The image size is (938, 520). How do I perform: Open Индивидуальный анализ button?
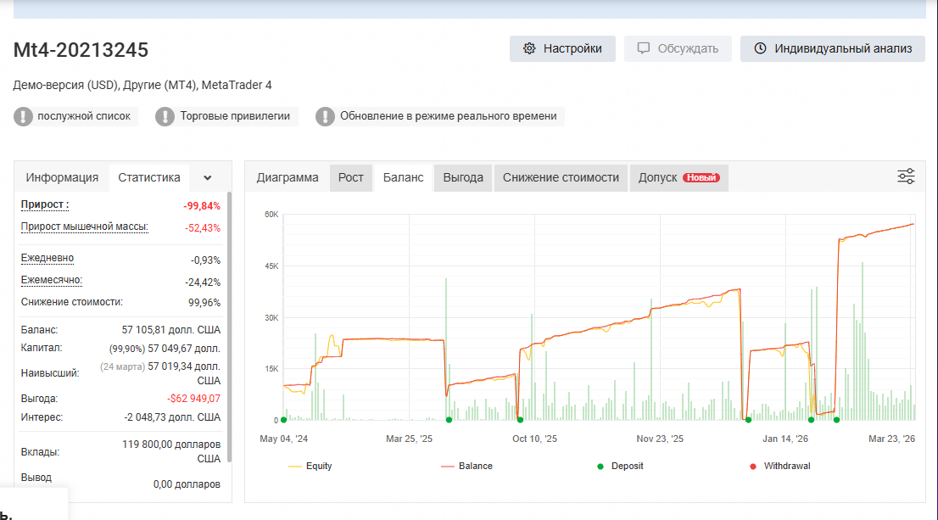pos(833,48)
